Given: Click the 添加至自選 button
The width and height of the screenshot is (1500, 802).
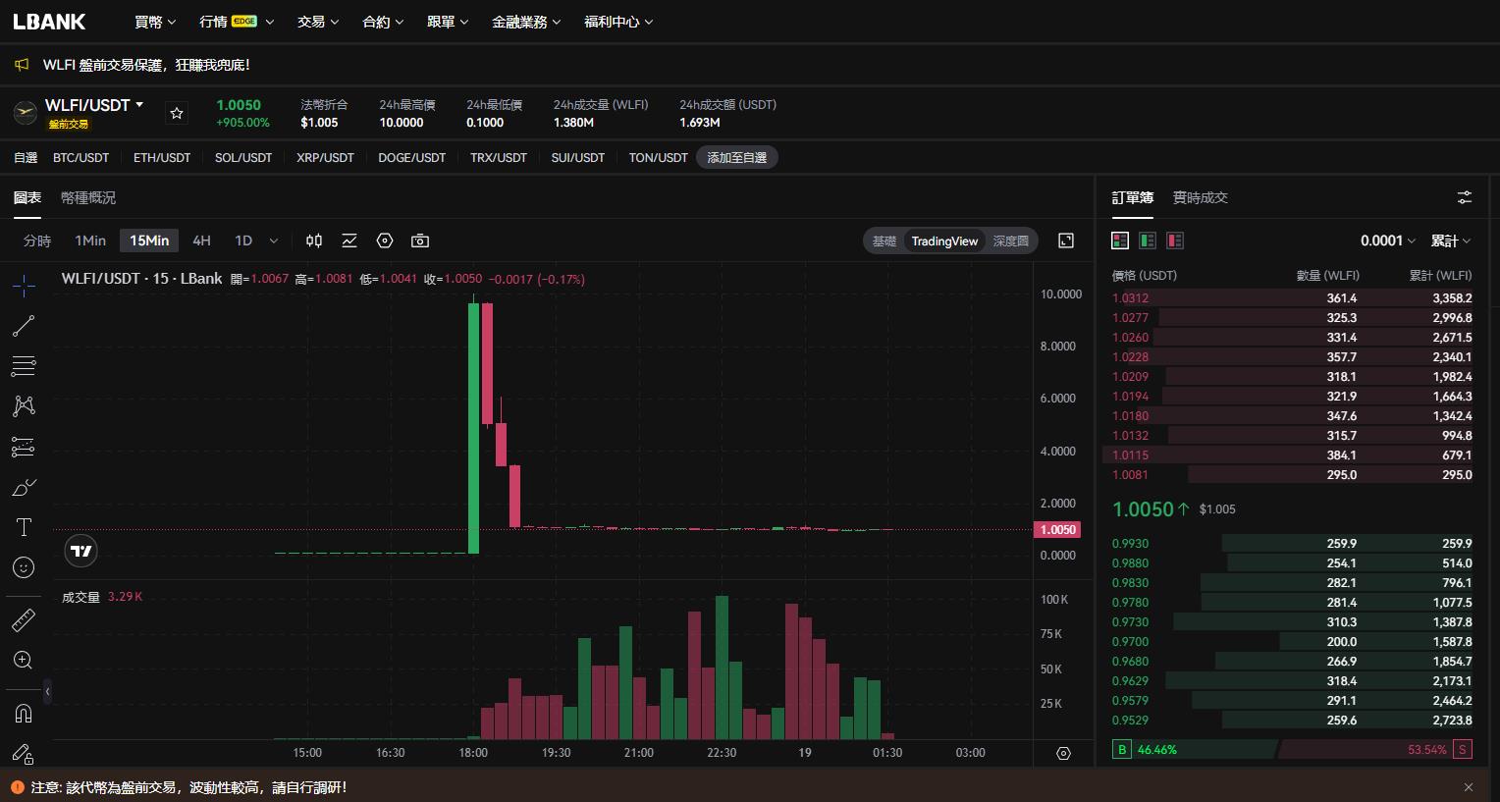Looking at the screenshot, I should pyautogui.click(x=737, y=157).
